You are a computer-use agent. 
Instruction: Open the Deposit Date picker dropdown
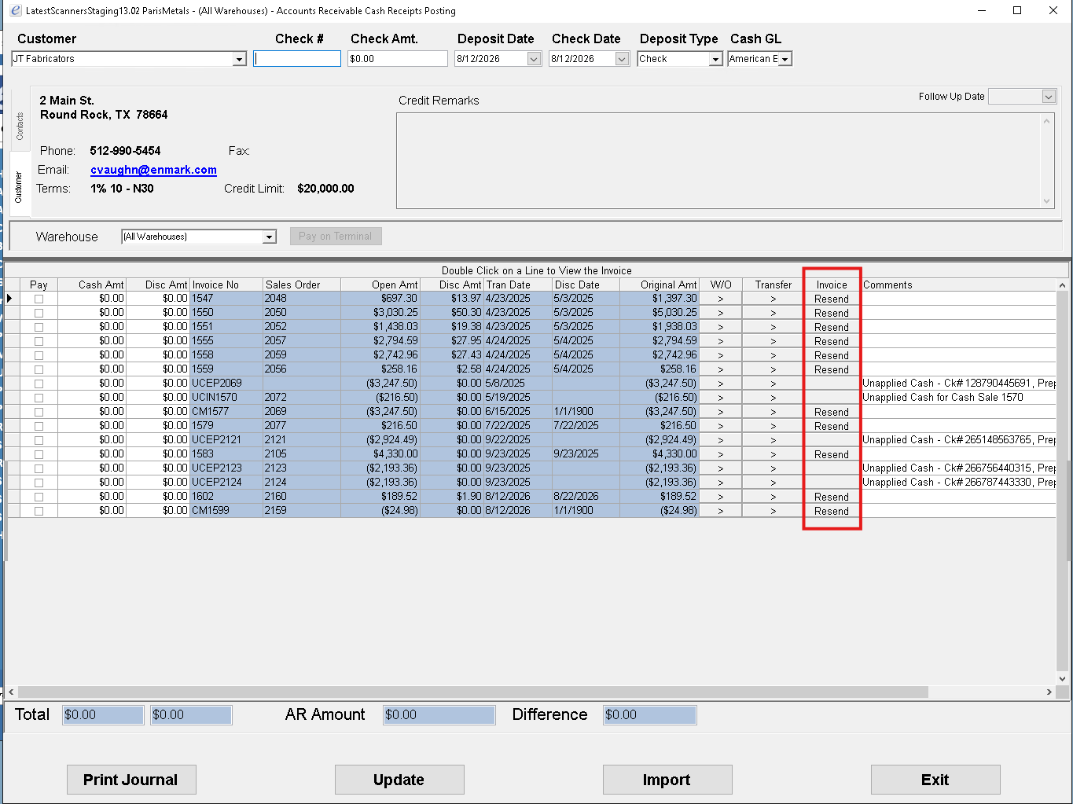[534, 59]
